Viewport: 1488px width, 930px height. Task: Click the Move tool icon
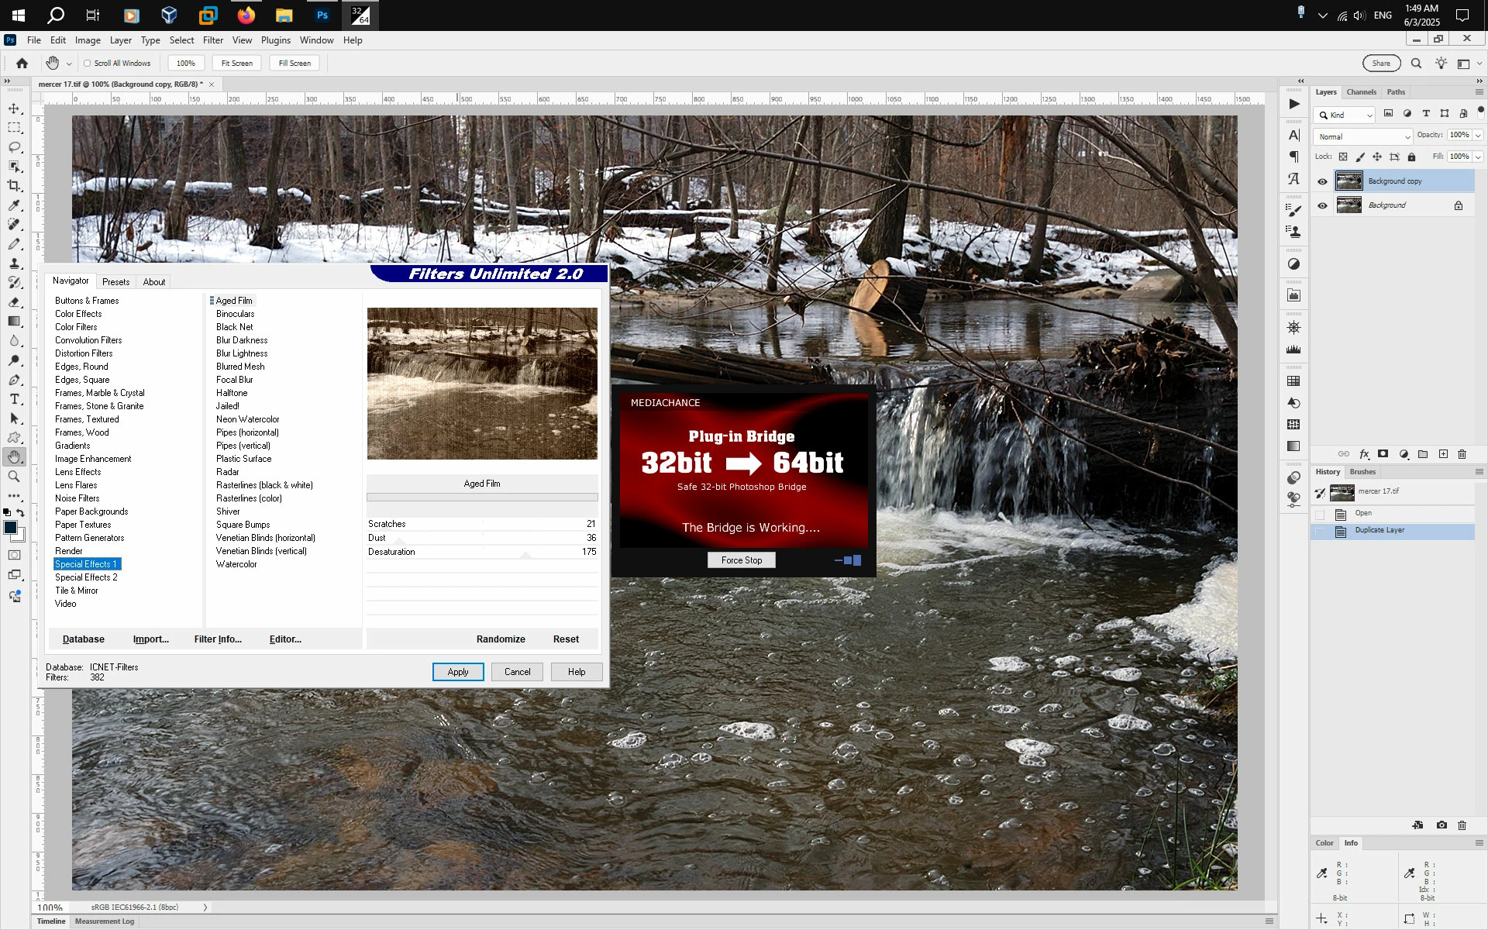pos(14,108)
